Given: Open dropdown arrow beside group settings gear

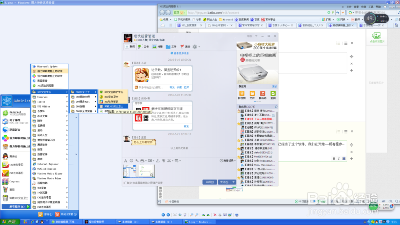Looking at the screenshot, I should [199, 47].
